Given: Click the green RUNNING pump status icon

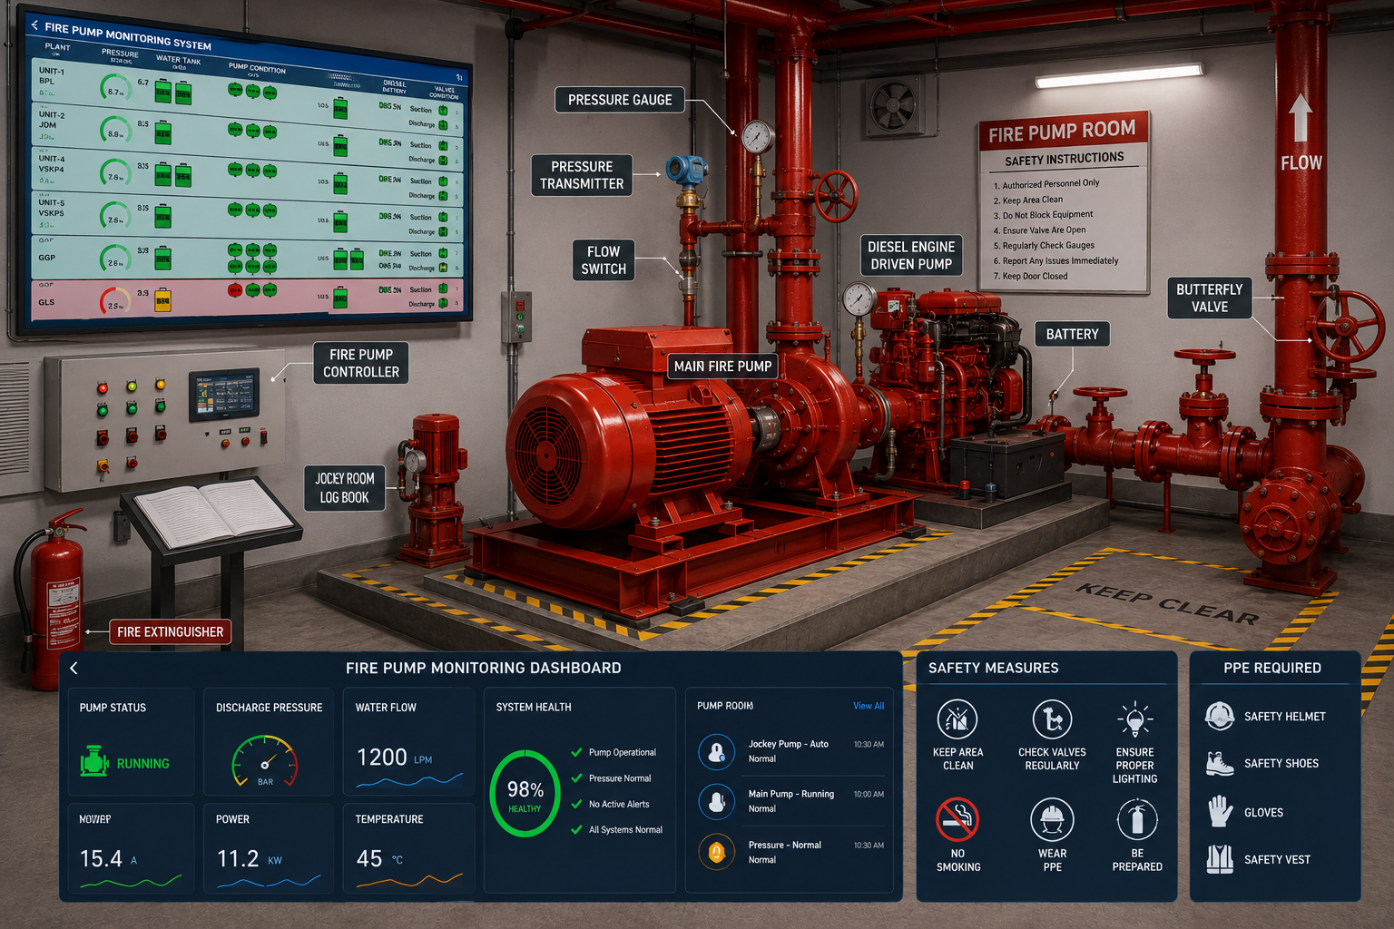Looking at the screenshot, I should point(94,762).
